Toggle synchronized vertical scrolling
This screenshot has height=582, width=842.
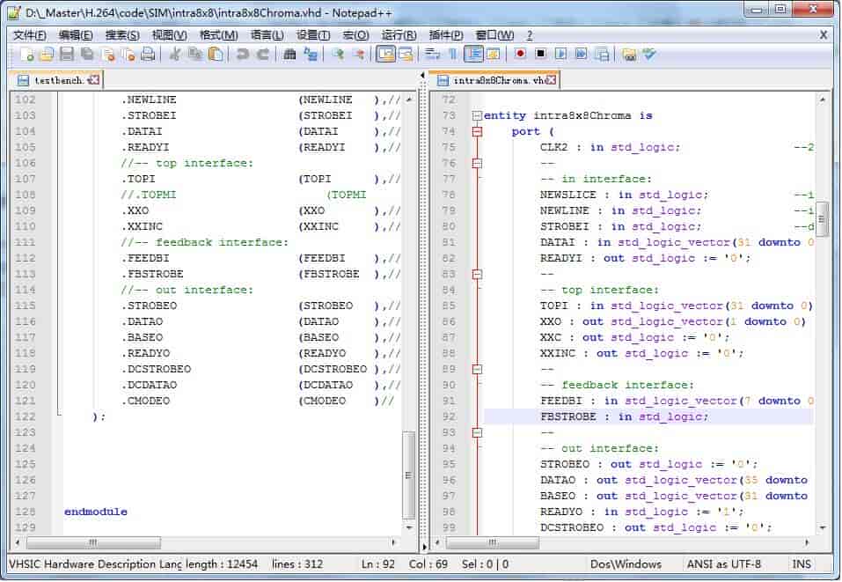click(x=385, y=55)
